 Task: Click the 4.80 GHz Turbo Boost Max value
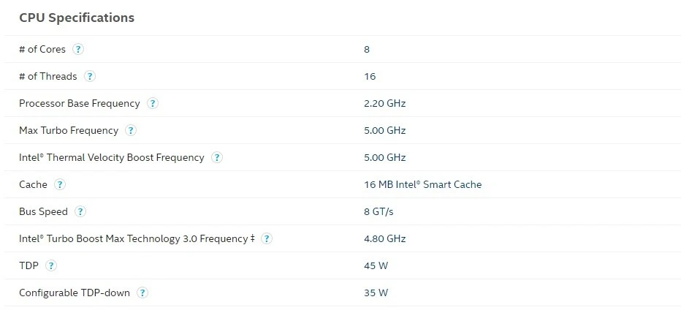(385, 238)
